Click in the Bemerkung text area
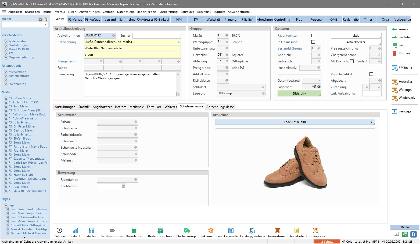The image size is (420, 244). pos(130,84)
